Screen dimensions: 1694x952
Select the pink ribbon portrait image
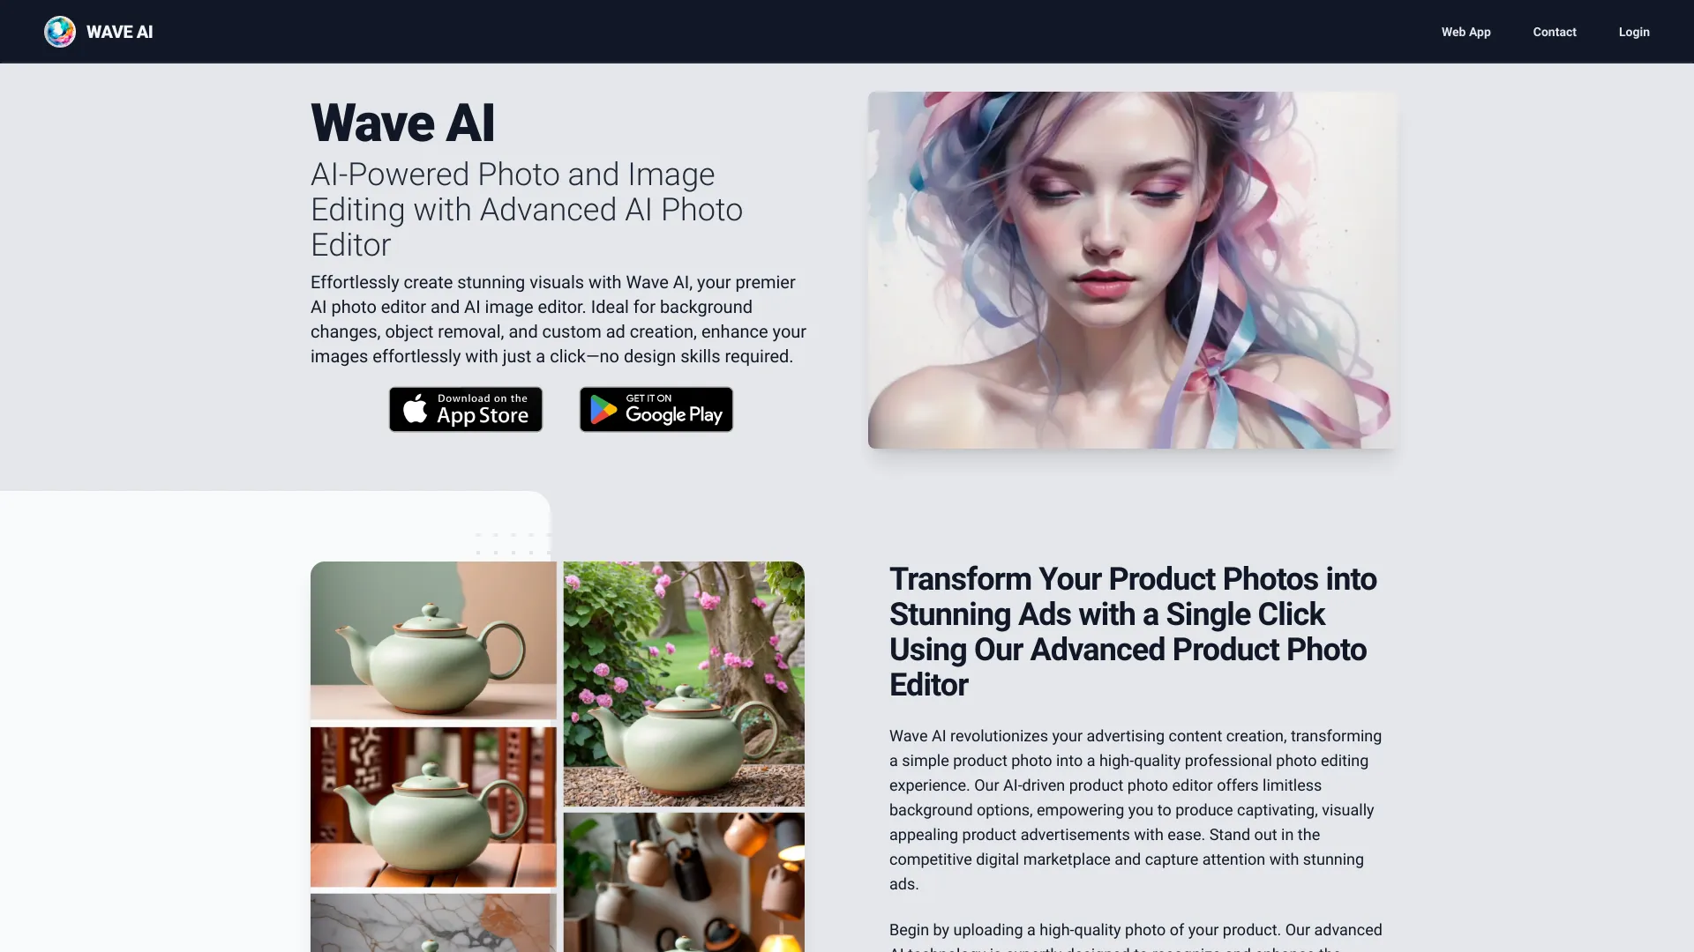(x=1133, y=270)
